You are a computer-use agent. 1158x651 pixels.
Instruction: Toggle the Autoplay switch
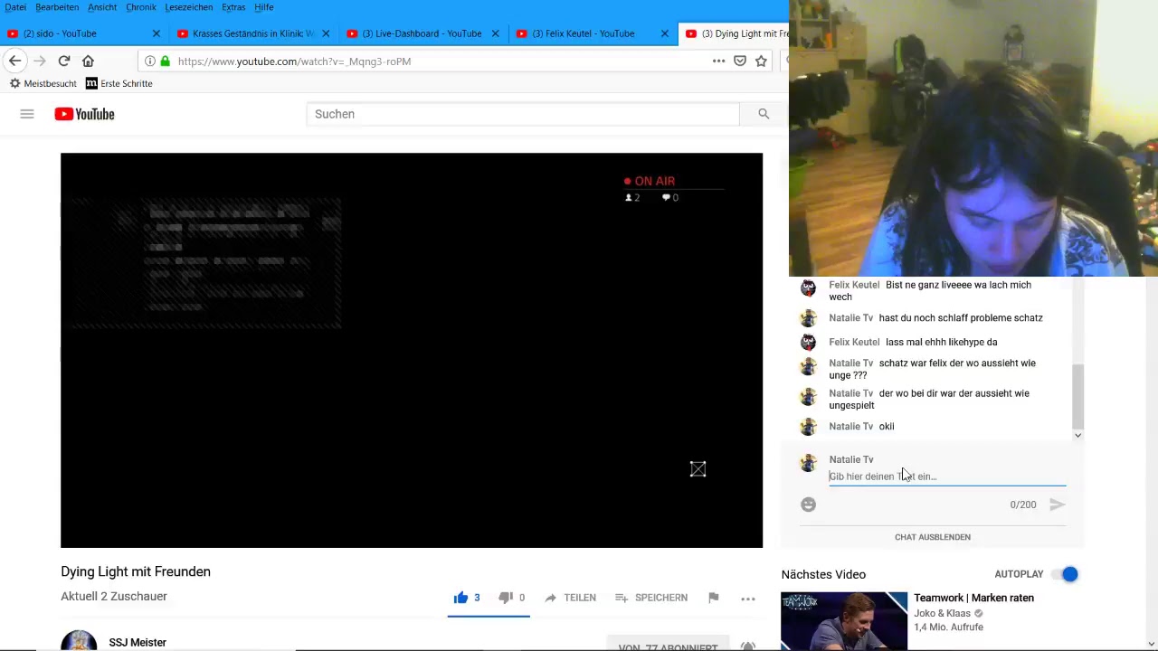click(1067, 574)
